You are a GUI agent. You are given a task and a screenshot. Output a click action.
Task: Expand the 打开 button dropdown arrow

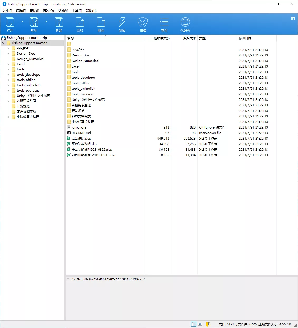(22, 22)
